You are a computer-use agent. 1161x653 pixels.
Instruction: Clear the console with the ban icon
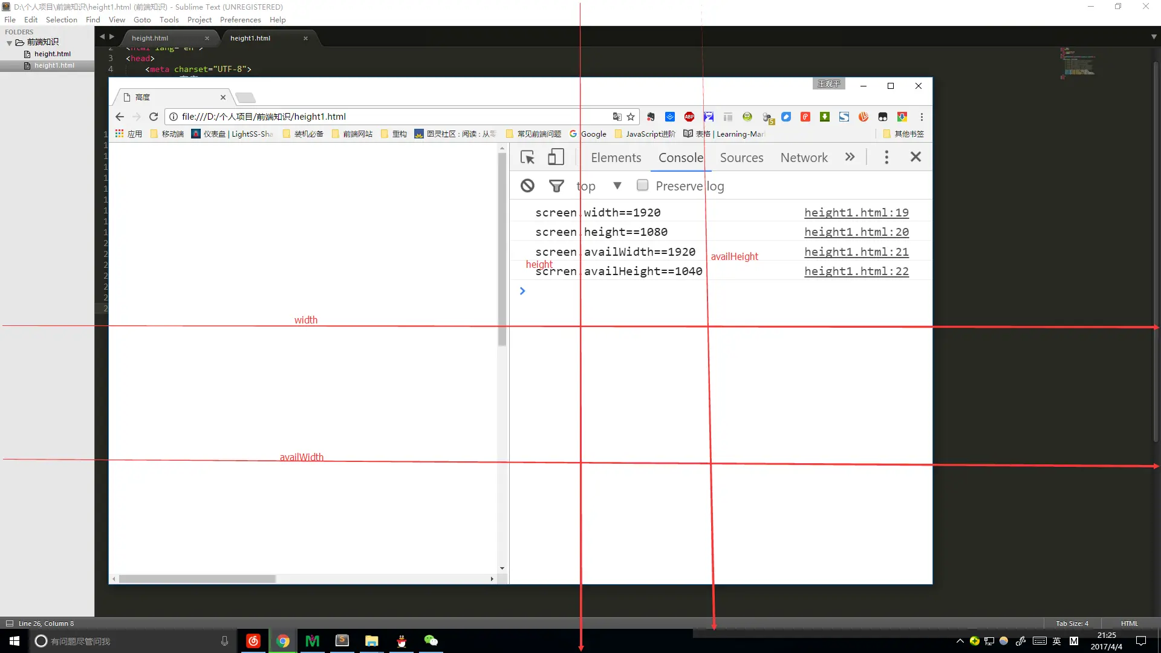(x=527, y=186)
